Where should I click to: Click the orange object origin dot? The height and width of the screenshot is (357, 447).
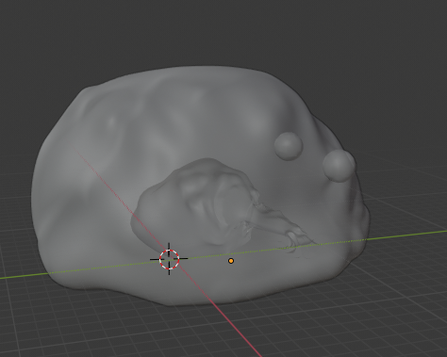231,261
